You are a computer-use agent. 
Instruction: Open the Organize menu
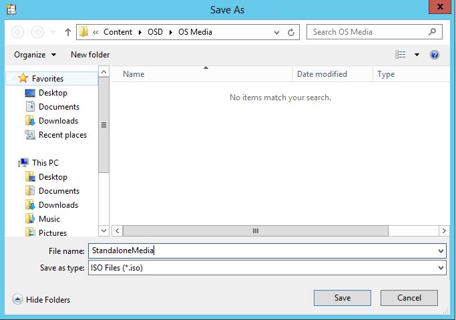click(35, 55)
